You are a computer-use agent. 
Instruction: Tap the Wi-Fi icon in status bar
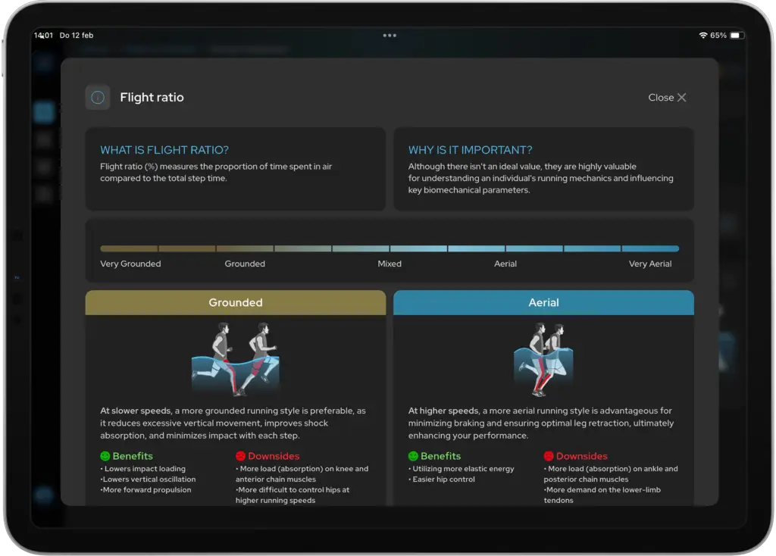click(x=702, y=36)
